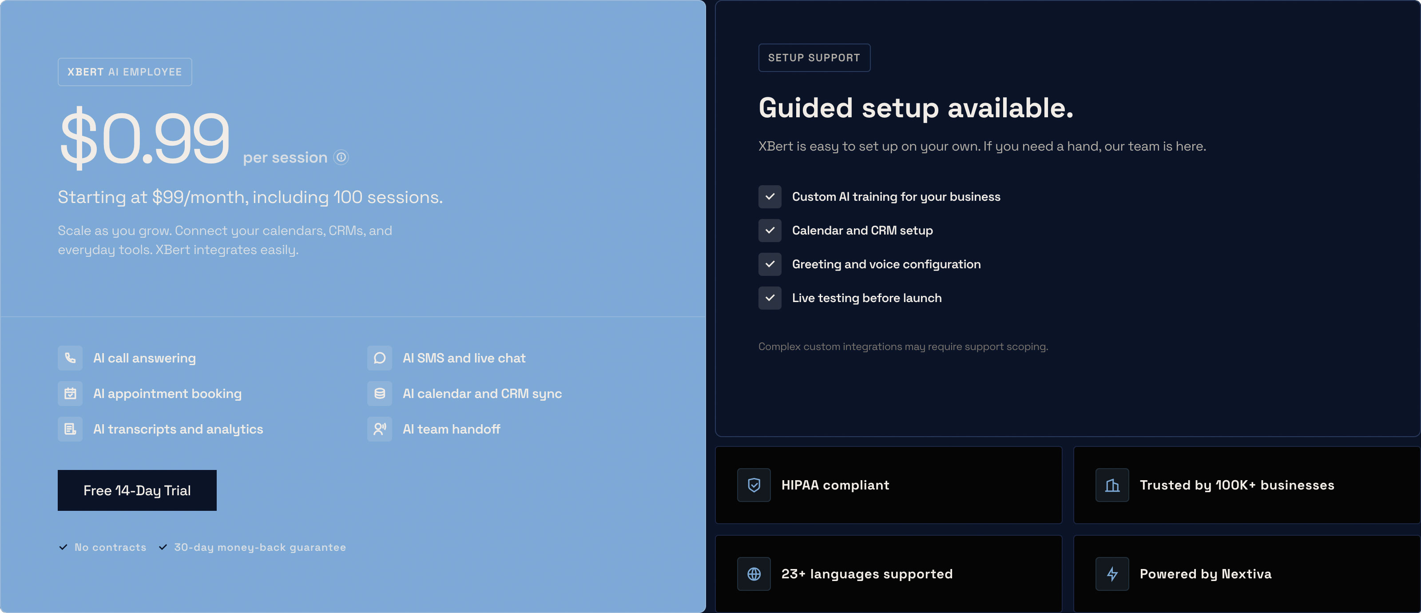1421x613 pixels.
Task: Click the AI team handoff text
Action: [x=451, y=429]
